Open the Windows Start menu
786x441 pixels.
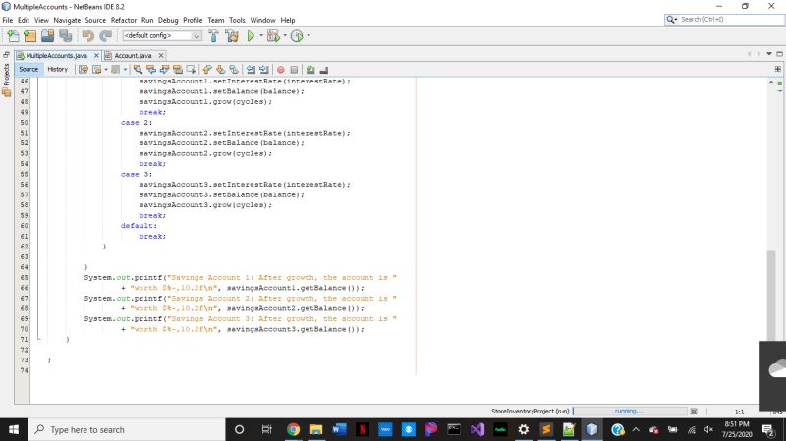pos(14,429)
